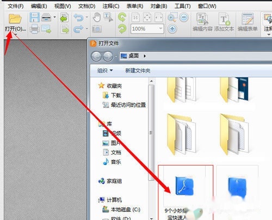Select the marquee zoom tool icon
Screen dimensions: 272x220
[x=172, y=17]
